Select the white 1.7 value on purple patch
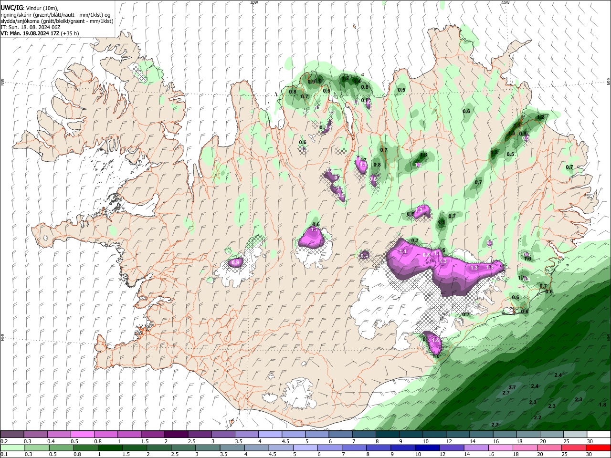This screenshot has width=611, height=458. [x=314, y=229]
